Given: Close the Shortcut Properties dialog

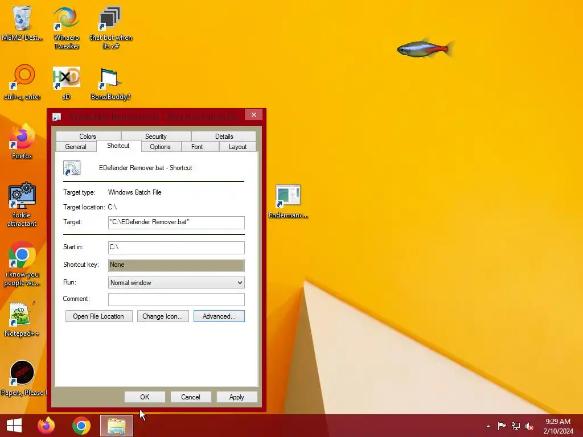Looking at the screenshot, I should (x=254, y=115).
